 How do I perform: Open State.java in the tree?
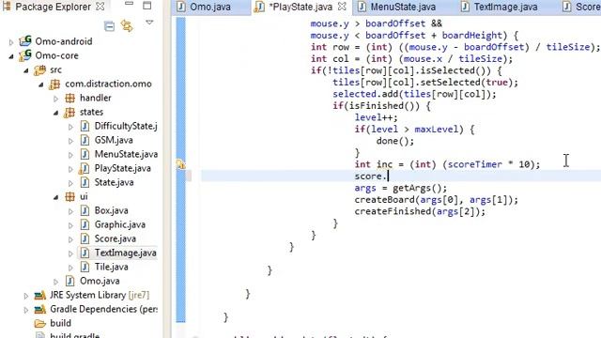pyautogui.click(x=114, y=182)
